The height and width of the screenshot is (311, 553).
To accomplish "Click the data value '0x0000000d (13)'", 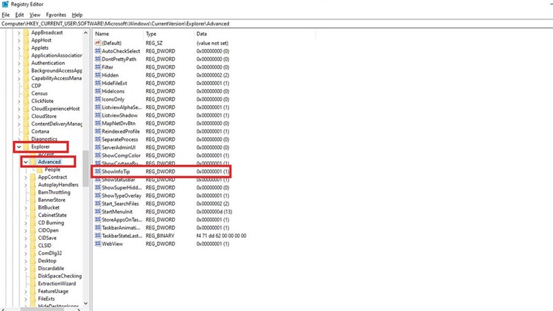I will (x=214, y=211).
